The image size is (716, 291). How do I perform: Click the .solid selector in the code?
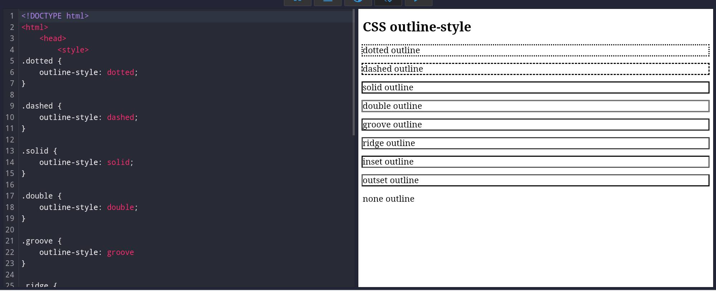pos(35,151)
